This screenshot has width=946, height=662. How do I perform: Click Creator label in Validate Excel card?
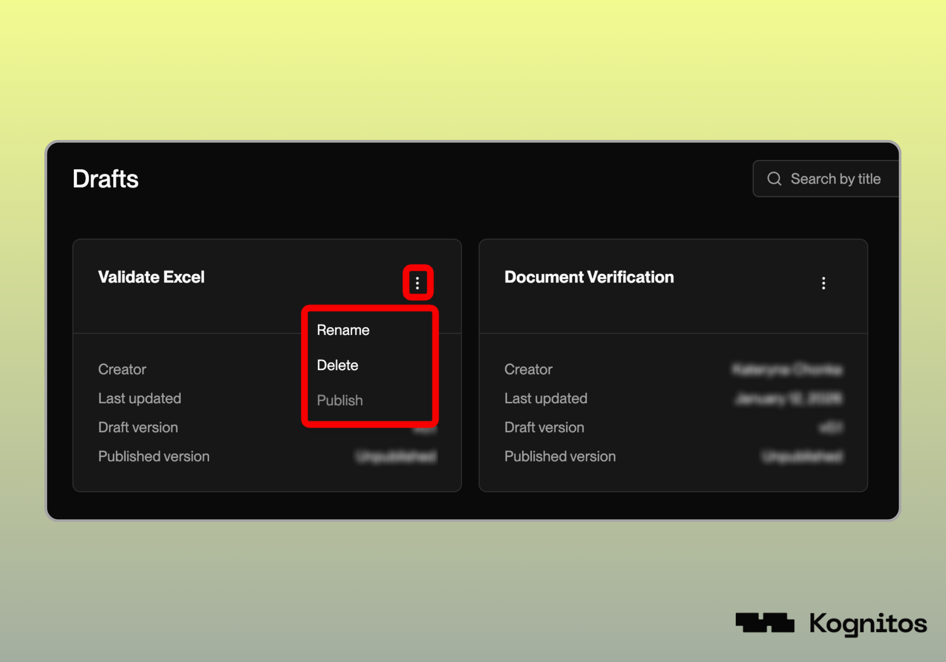point(122,369)
